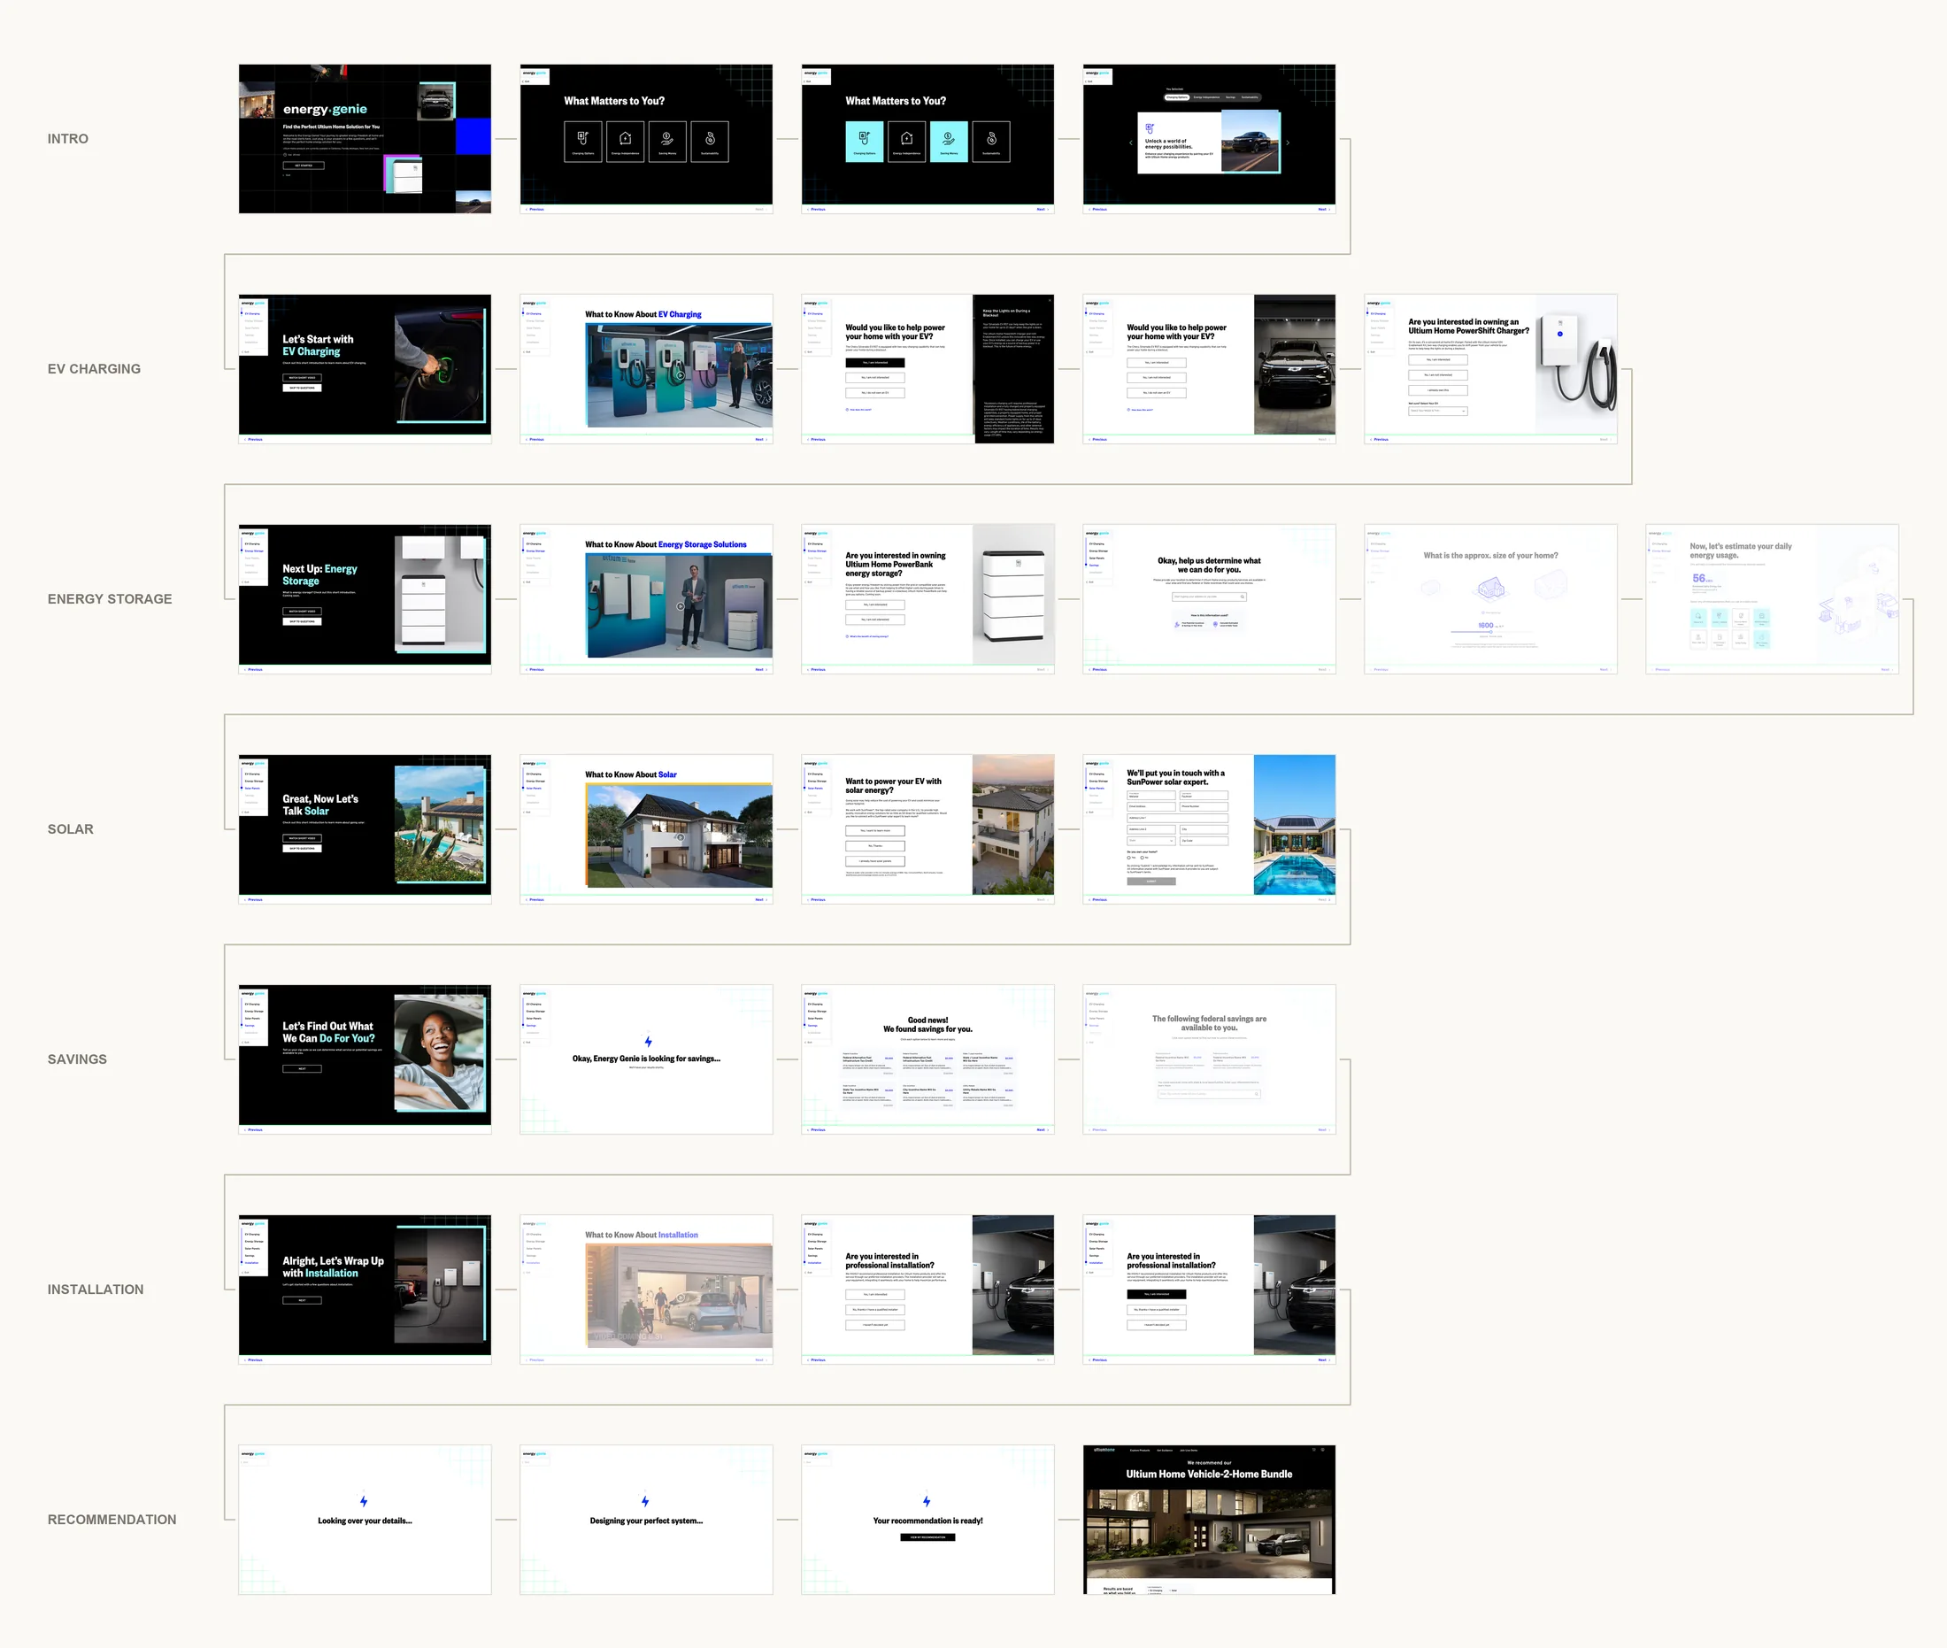Click the highlighted cyan Charging Options tile

pos(864,142)
